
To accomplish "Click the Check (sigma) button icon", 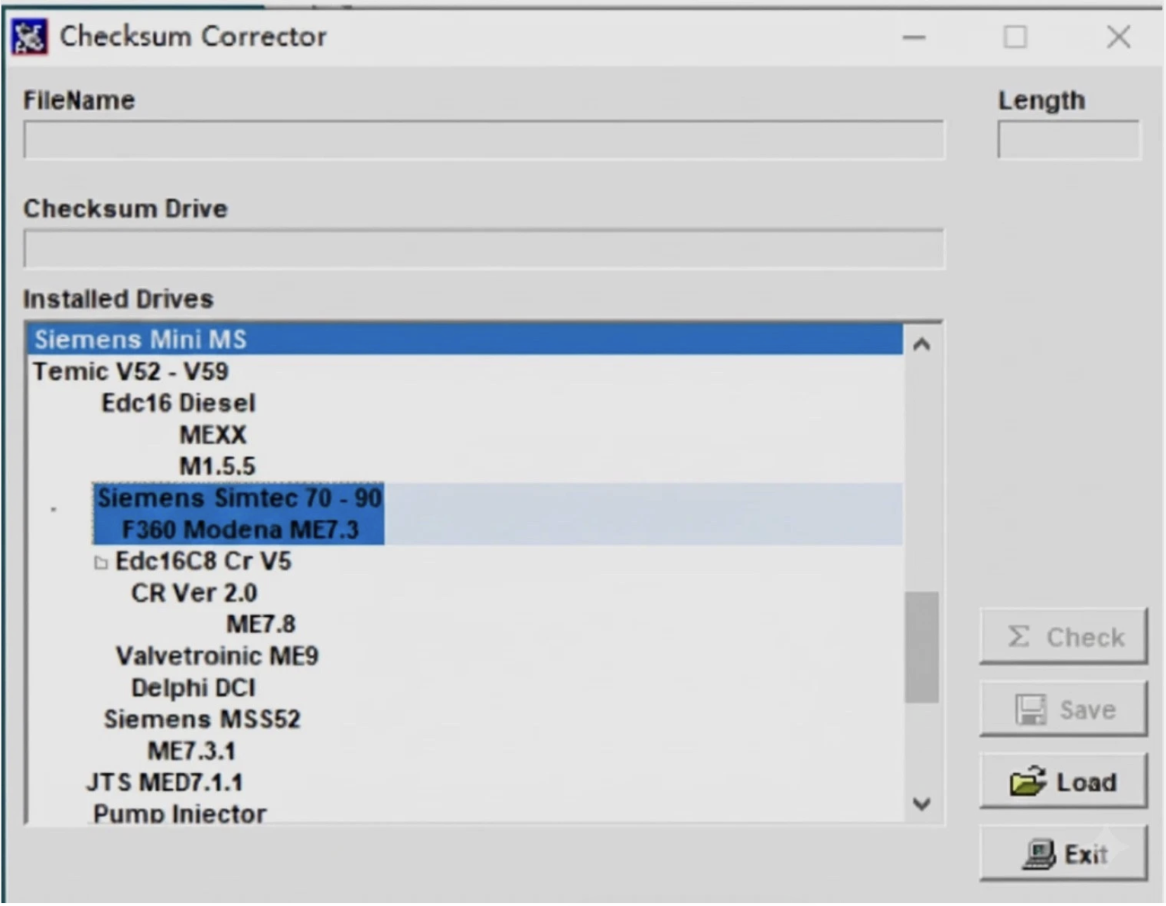I will point(1018,637).
